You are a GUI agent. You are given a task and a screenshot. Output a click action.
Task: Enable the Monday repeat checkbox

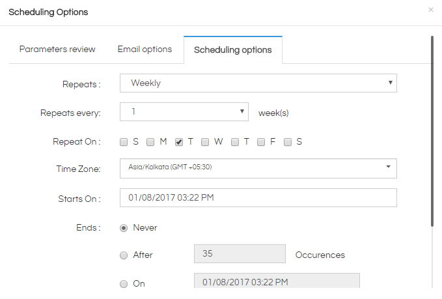(x=150, y=142)
